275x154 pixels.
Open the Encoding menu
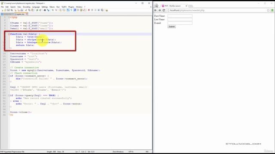click(x=27, y=7)
